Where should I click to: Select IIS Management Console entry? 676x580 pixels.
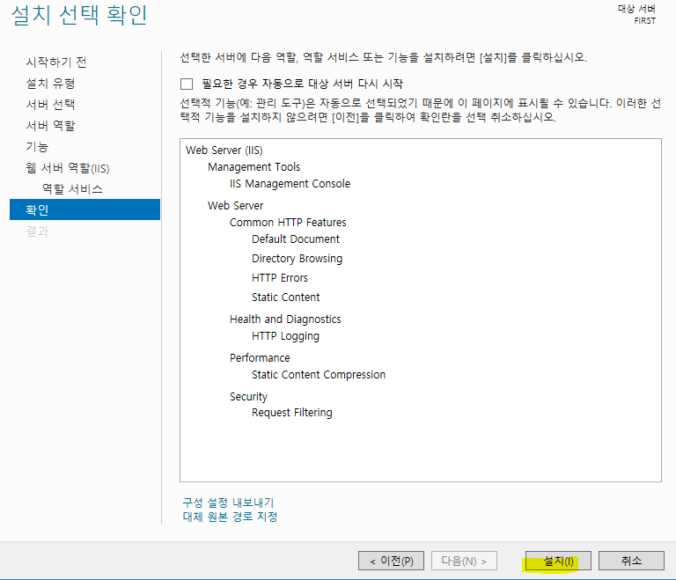point(290,184)
